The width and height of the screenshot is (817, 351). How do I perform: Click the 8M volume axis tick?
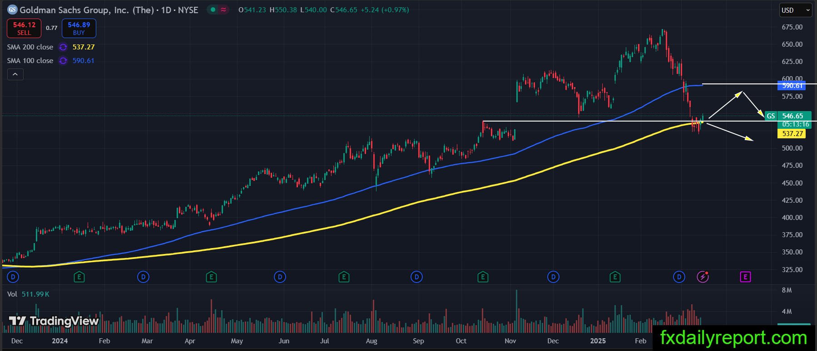(x=787, y=290)
